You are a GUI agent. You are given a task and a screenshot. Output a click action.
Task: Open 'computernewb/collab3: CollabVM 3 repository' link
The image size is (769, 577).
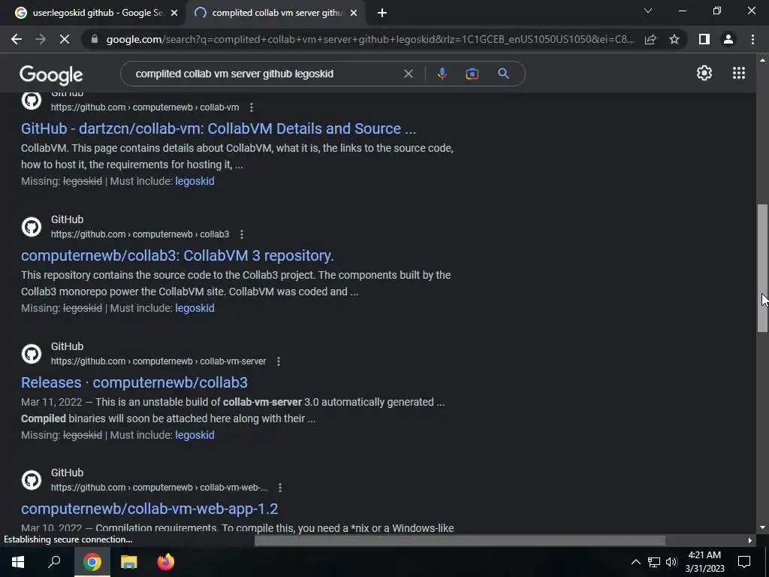click(x=177, y=255)
